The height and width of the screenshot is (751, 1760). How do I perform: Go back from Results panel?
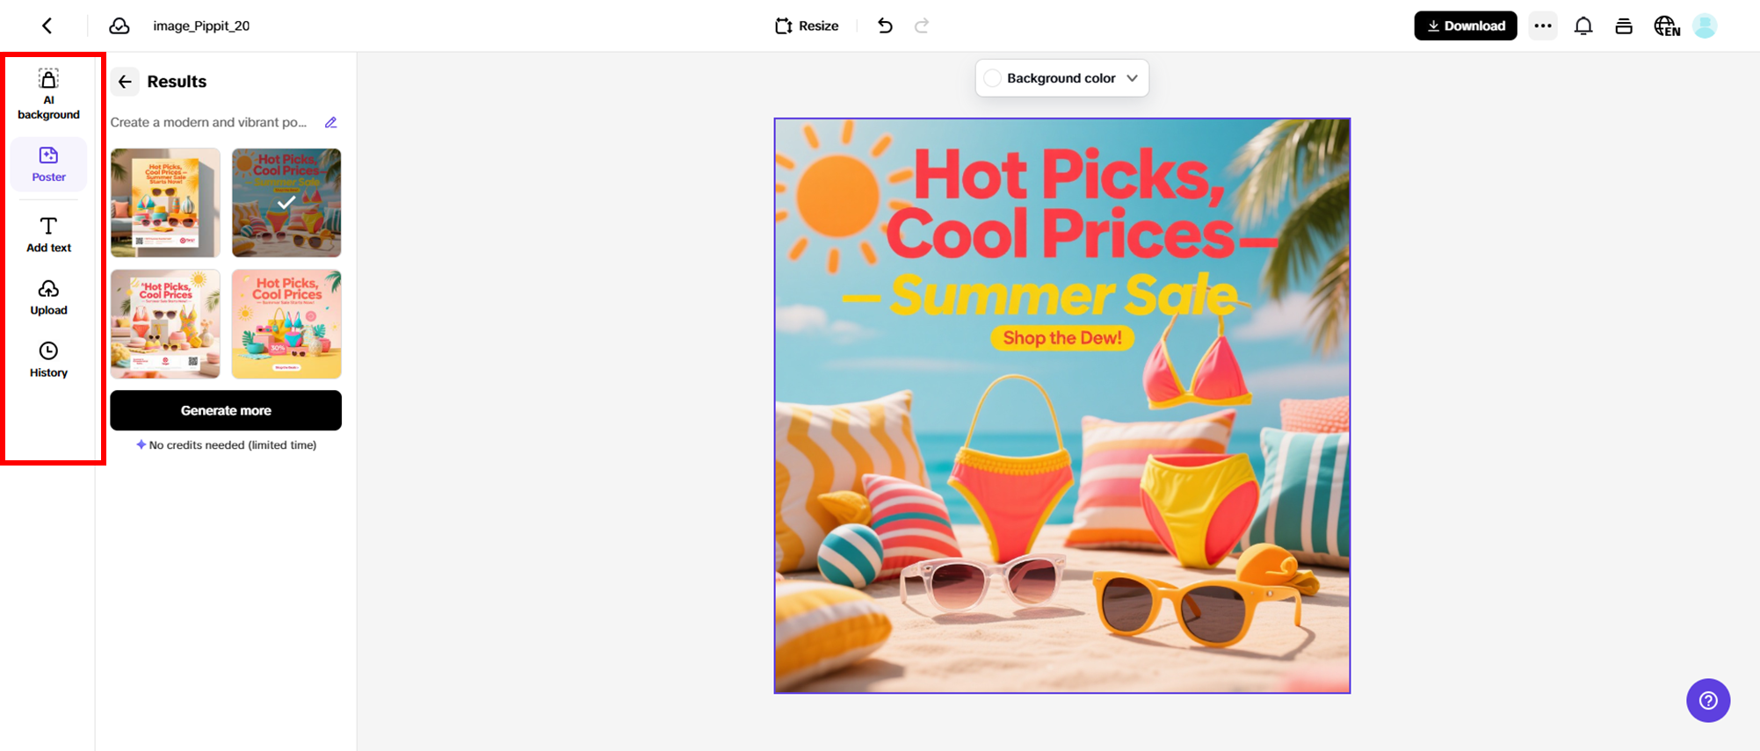[x=125, y=82]
